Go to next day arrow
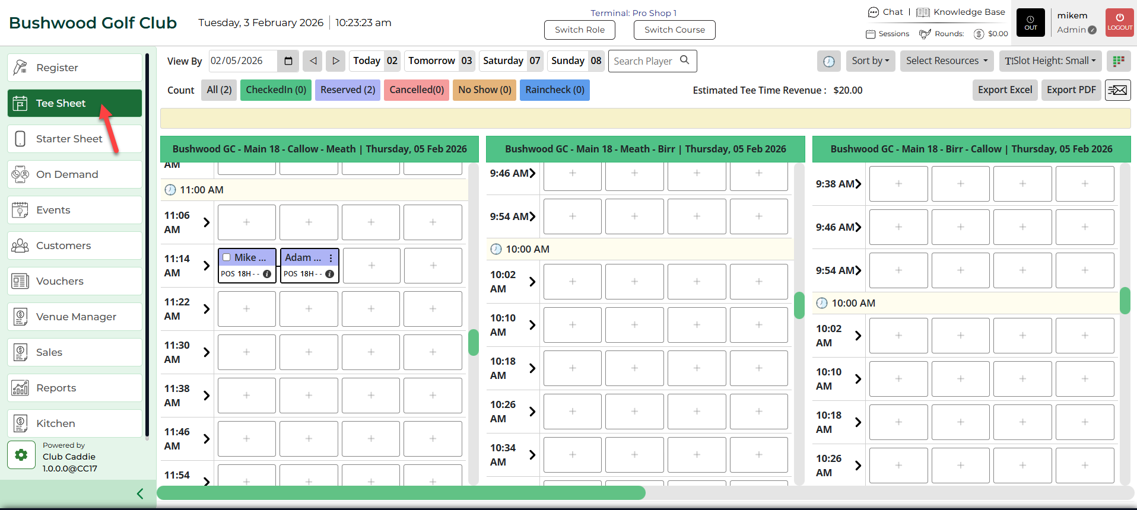1137x510 pixels. click(336, 61)
